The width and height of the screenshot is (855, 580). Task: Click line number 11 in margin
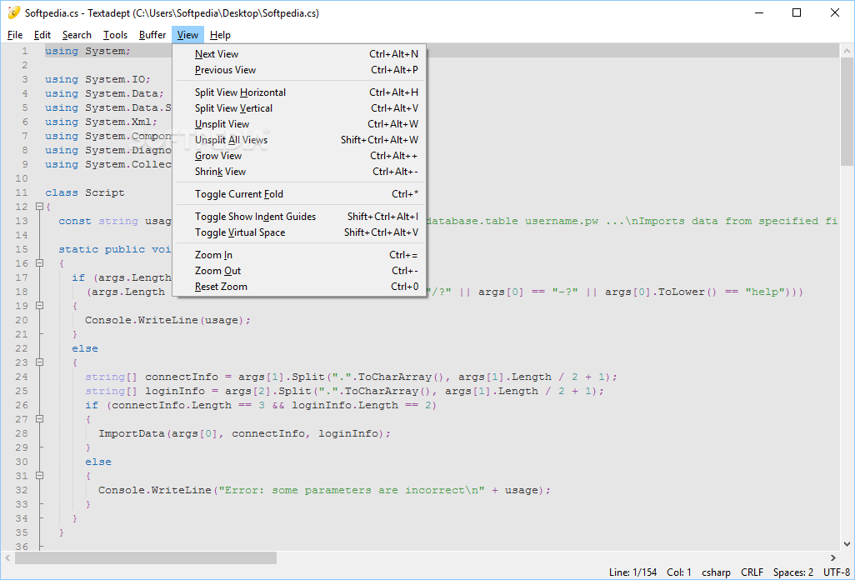coord(22,192)
